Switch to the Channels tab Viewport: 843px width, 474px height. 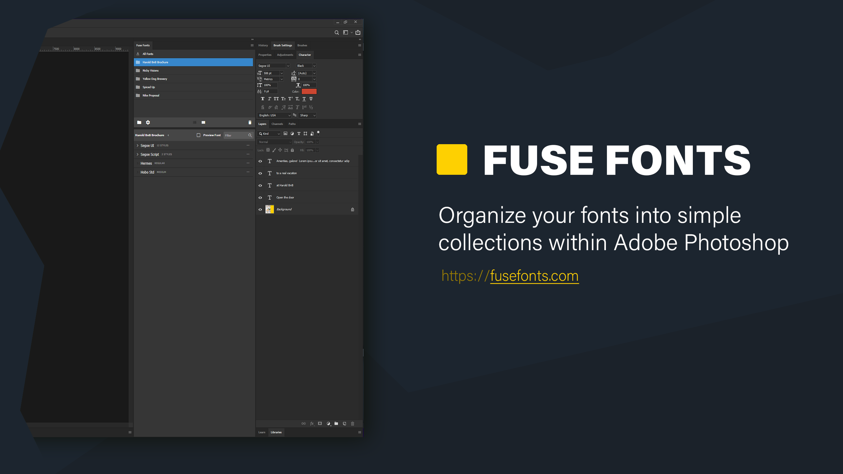coord(277,124)
